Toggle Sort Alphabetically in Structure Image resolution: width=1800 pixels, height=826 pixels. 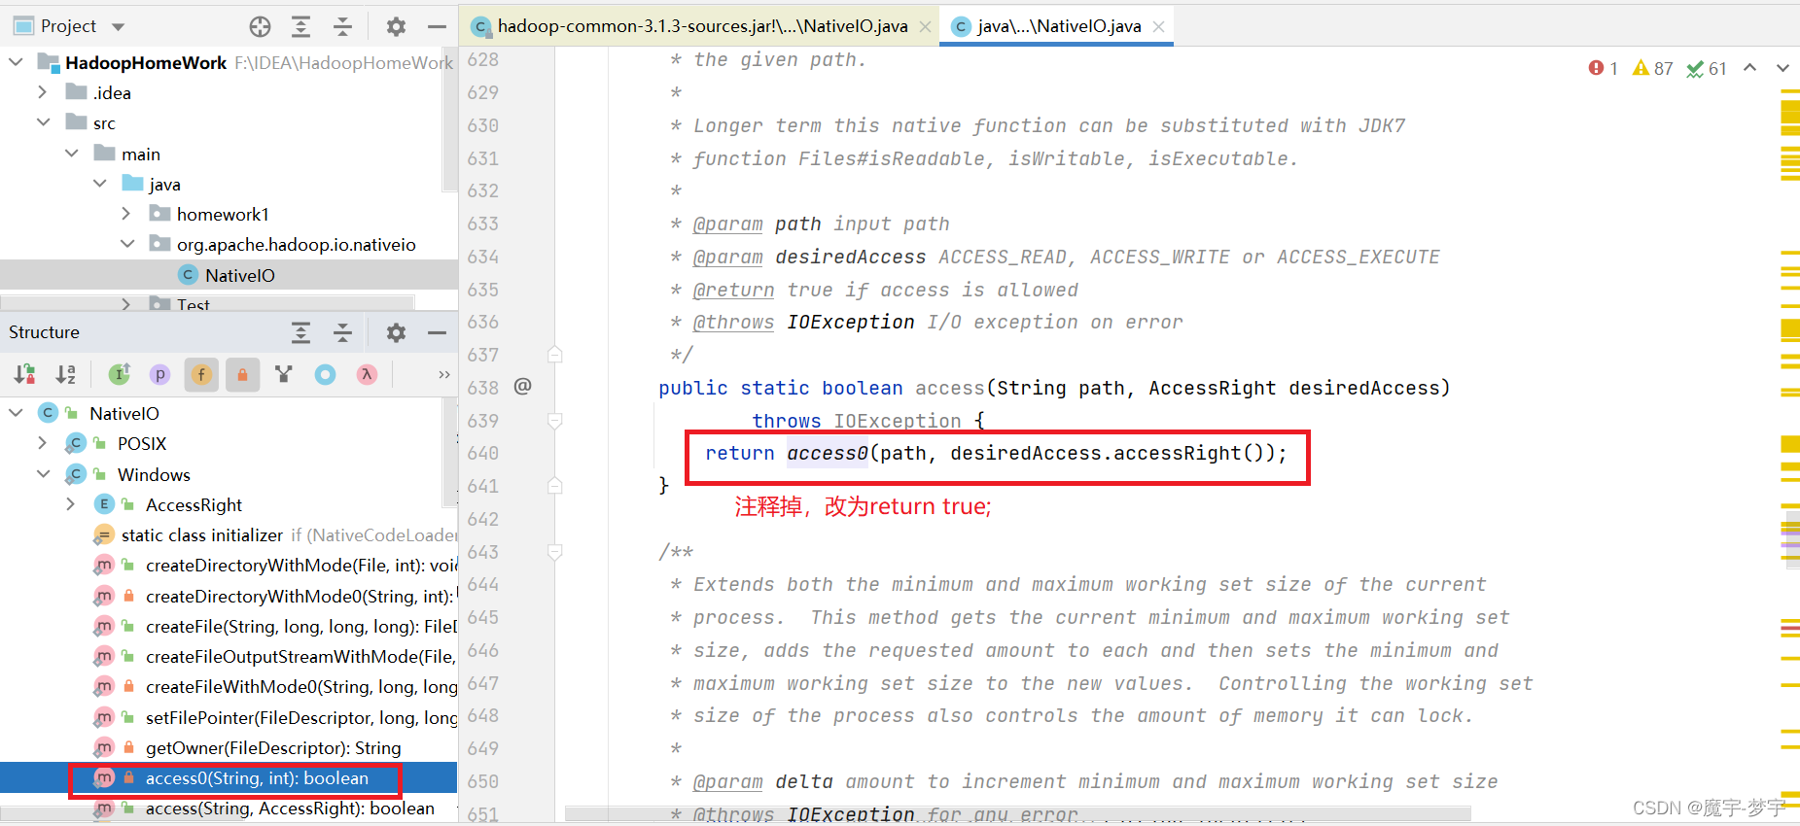(x=66, y=374)
